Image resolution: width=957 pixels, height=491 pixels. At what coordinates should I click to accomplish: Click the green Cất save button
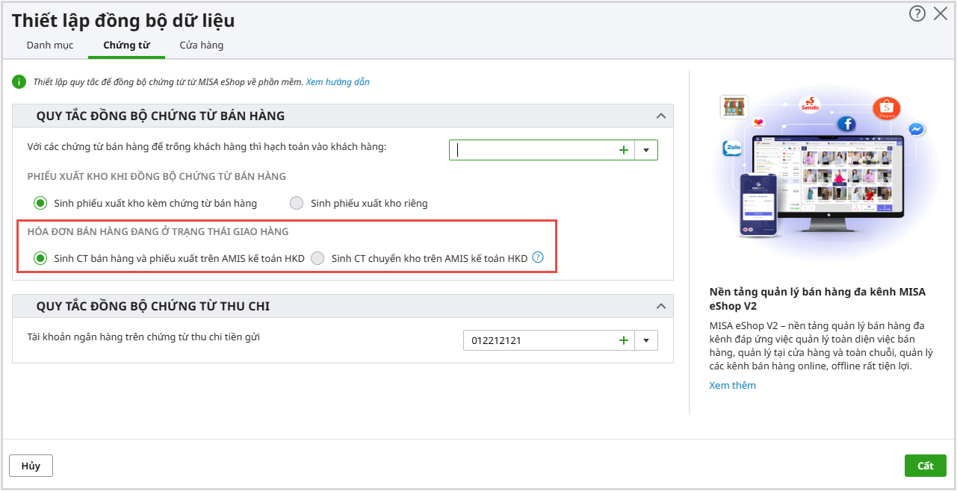tap(925, 466)
